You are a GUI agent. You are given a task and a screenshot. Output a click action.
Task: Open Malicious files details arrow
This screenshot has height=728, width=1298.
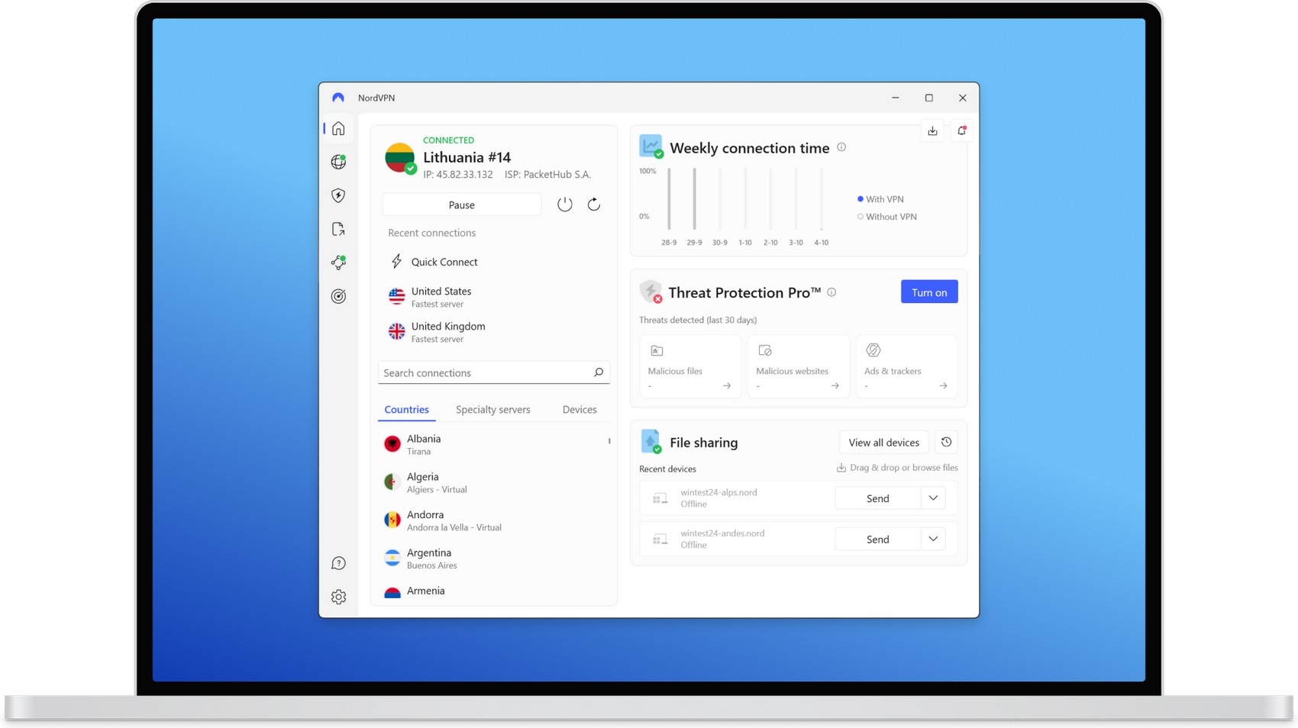point(727,386)
